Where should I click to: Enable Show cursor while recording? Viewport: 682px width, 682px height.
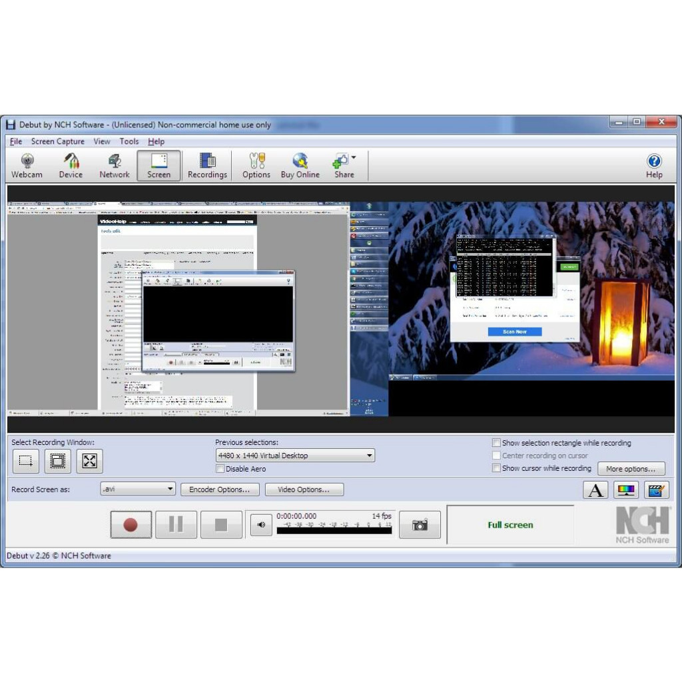(496, 468)
